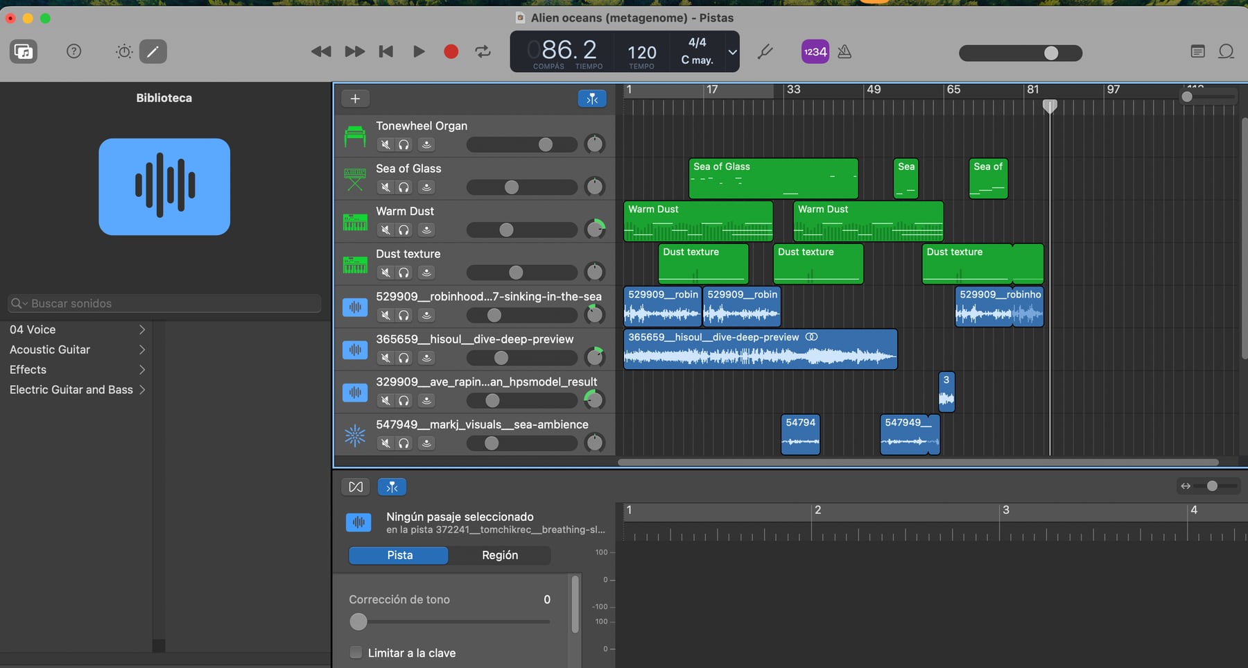
Task: Enable input monitoring on 329909 ave_rapin track
Action: [x=426, y=400]
